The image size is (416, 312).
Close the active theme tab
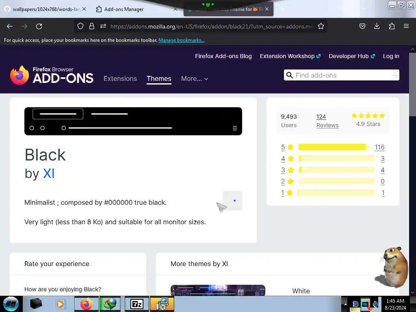pos(267,9)
